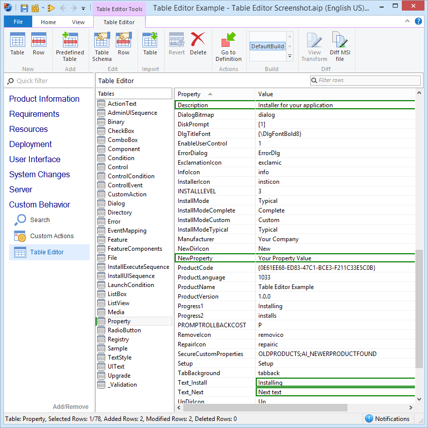
Task: Select the Table Editor ribbon tab
Action: pos(119,22)
